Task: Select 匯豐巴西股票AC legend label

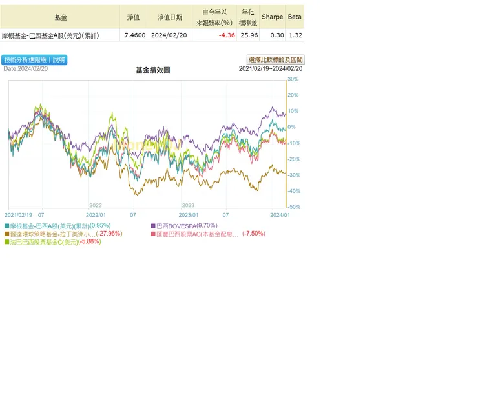Action: [x=197, y=234]
